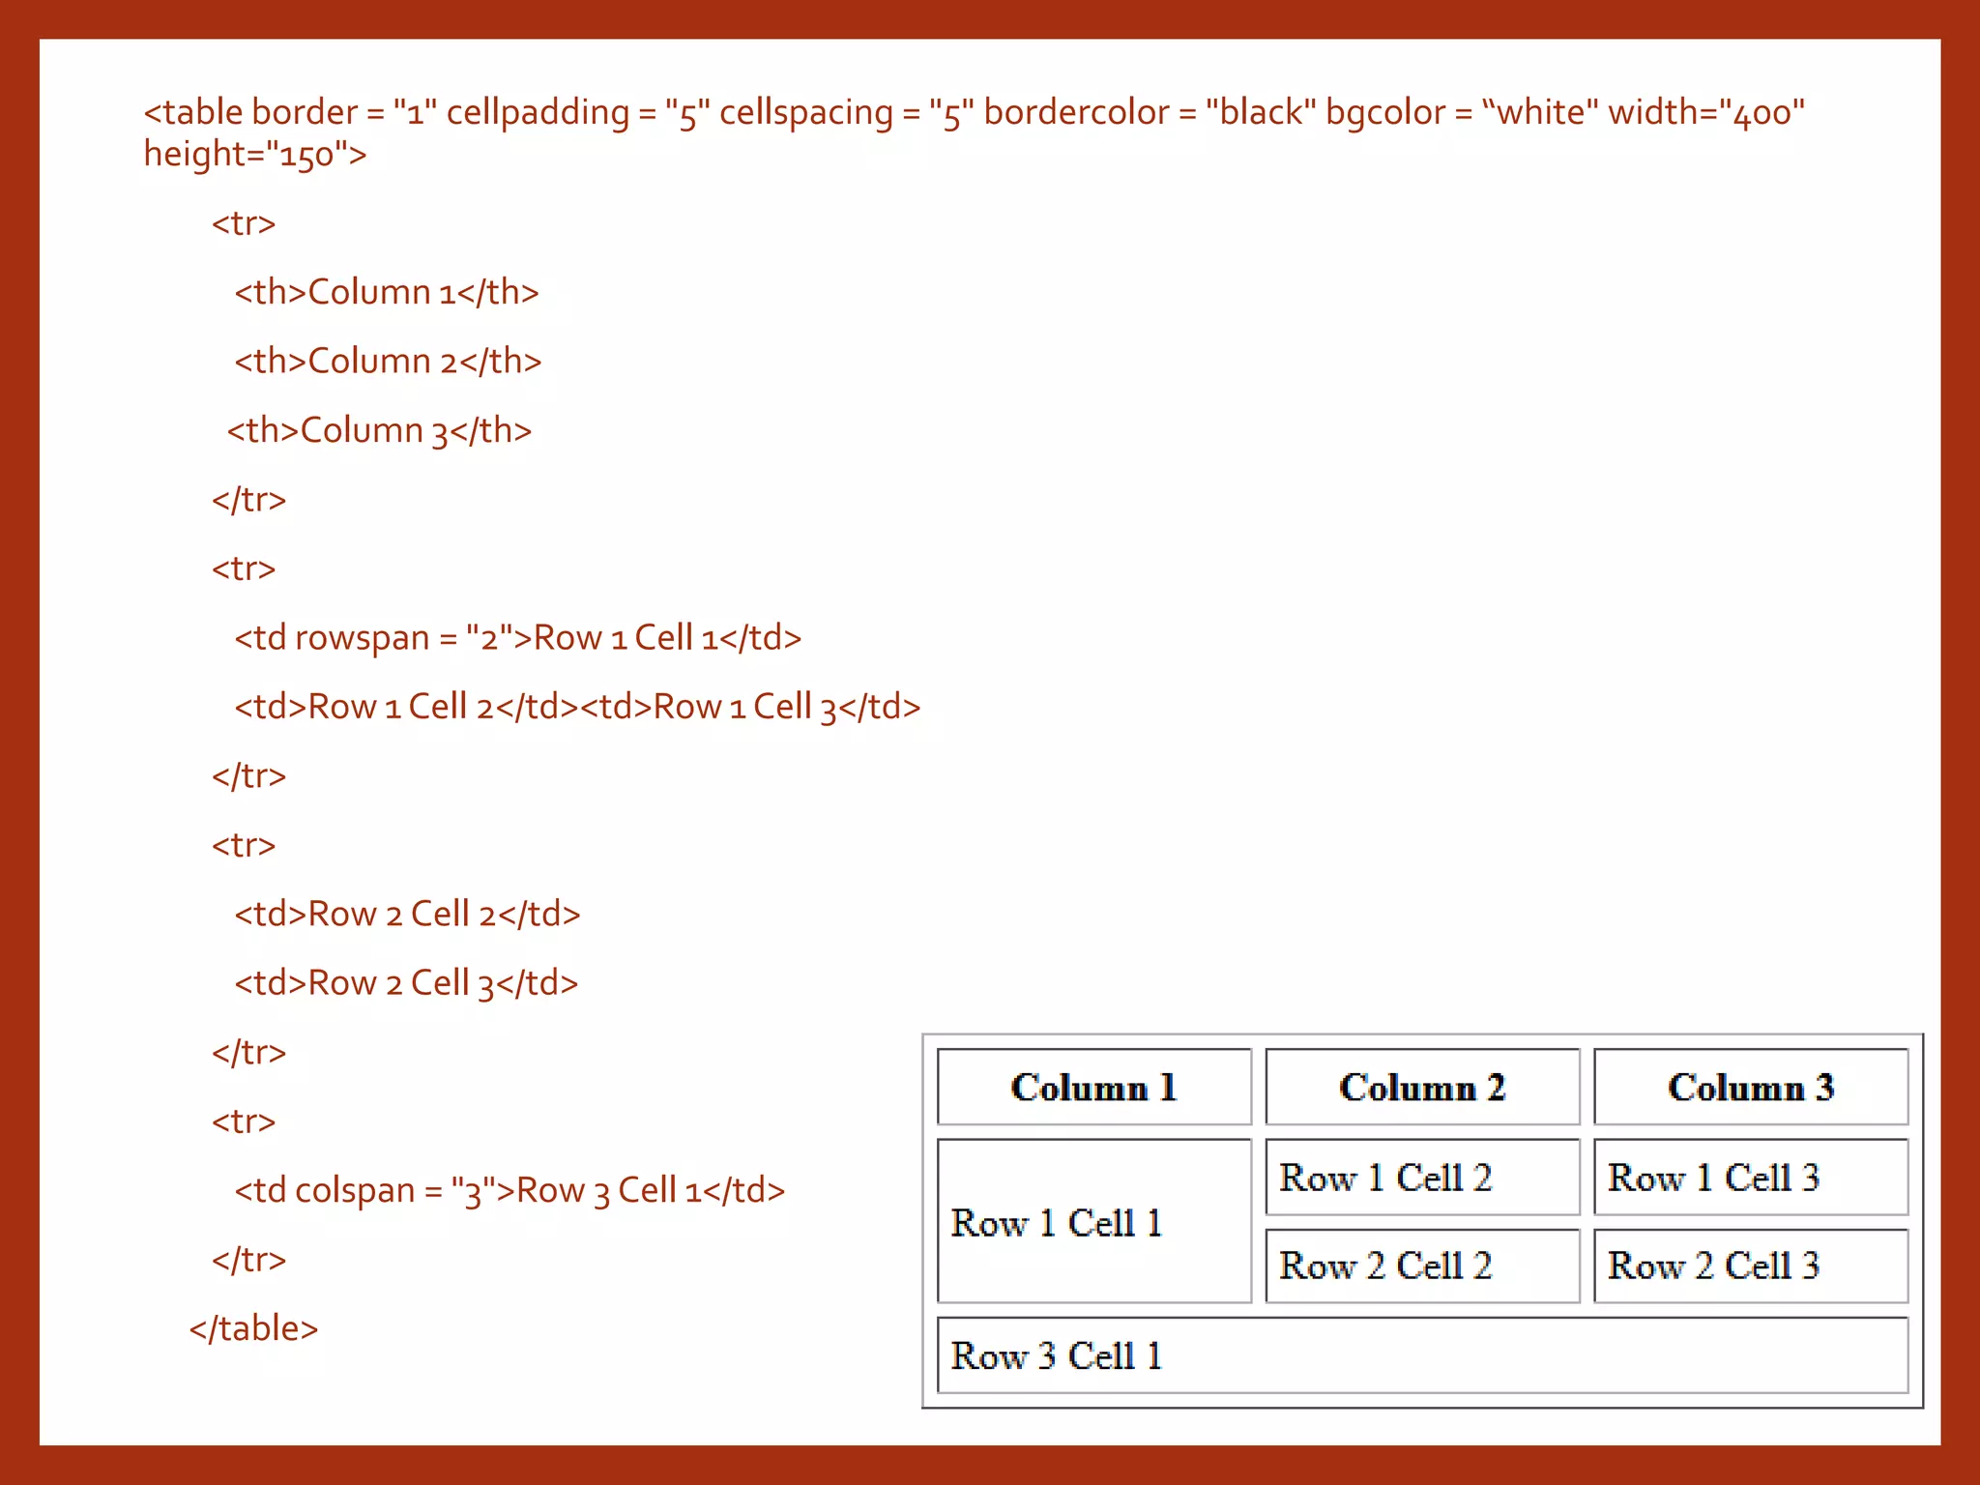Click the <td>Row 2 Cell 2</td> code line
The width and height of the screenshot is (1980, 1485).
(407, 914)
